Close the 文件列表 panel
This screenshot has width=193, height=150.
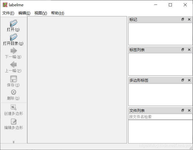tap(189, 110)
